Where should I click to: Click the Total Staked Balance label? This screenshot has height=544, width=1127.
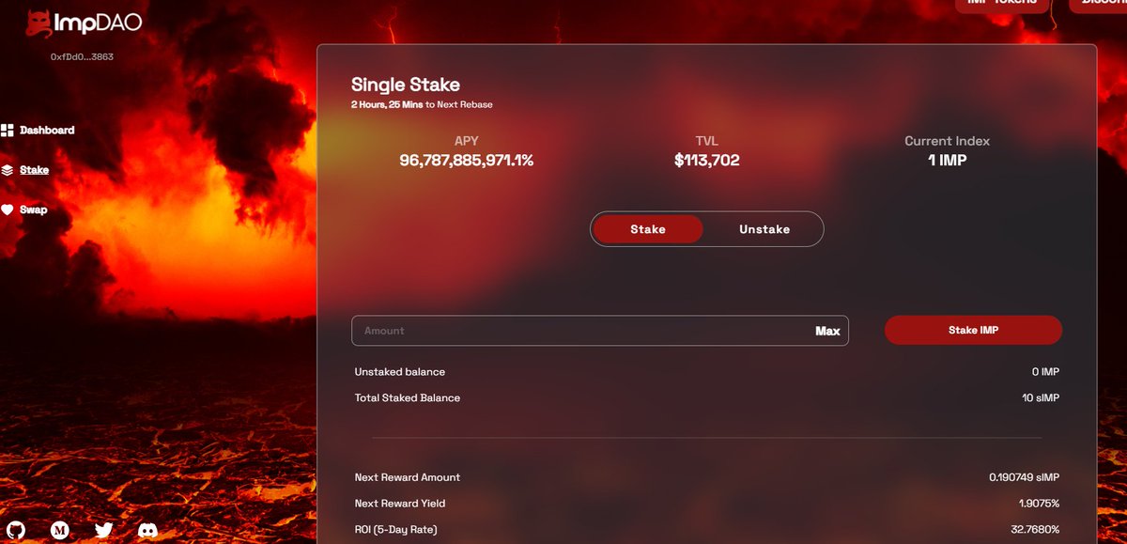coord(408,398)
